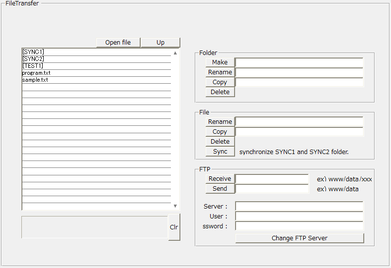Click the Folder Make button

pyautogui.click(x=220, y=62)
